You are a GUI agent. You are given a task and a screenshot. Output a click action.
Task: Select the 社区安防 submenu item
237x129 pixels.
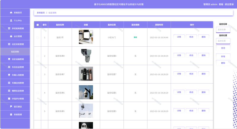pos(15,52)
